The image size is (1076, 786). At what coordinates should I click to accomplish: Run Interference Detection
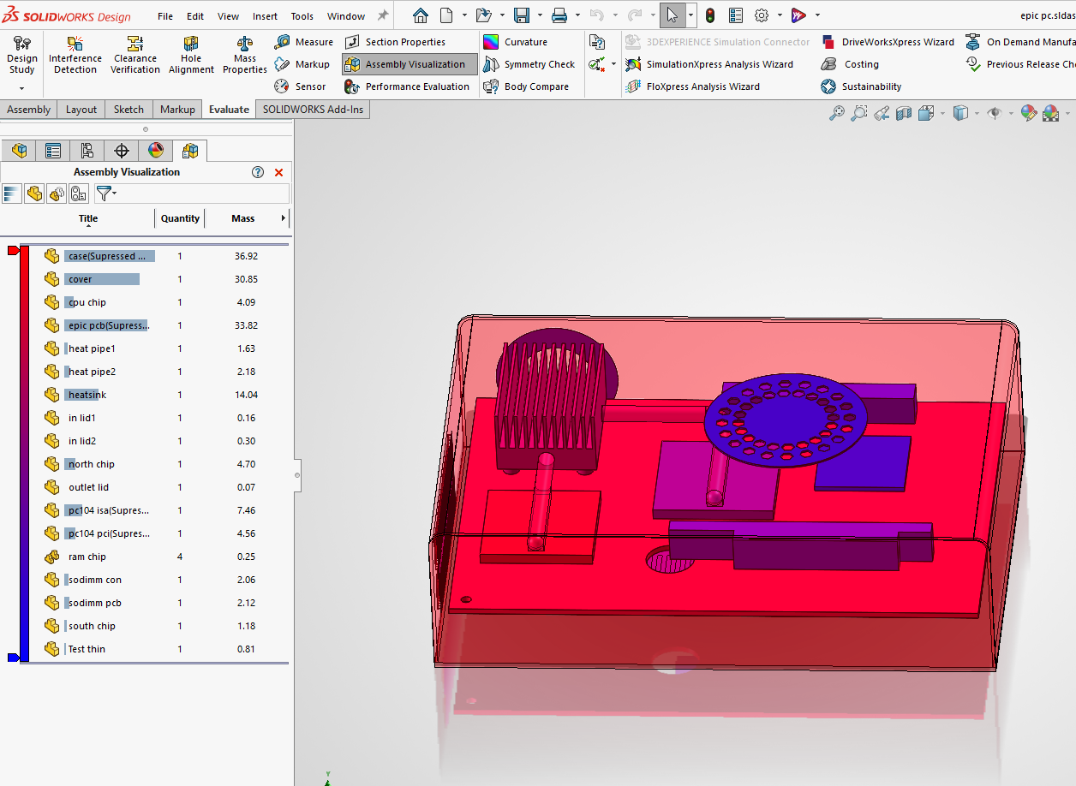click(75, 55)
